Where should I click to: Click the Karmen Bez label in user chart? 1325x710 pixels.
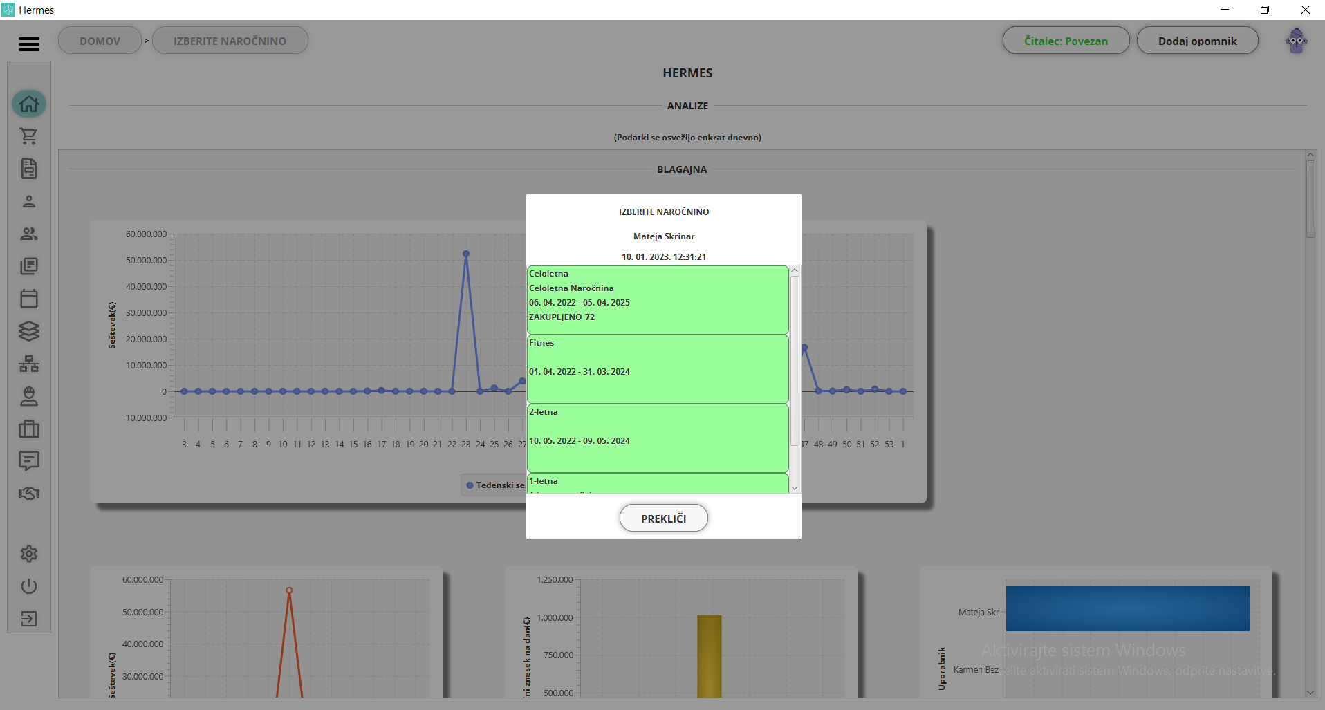coord(976,669)
